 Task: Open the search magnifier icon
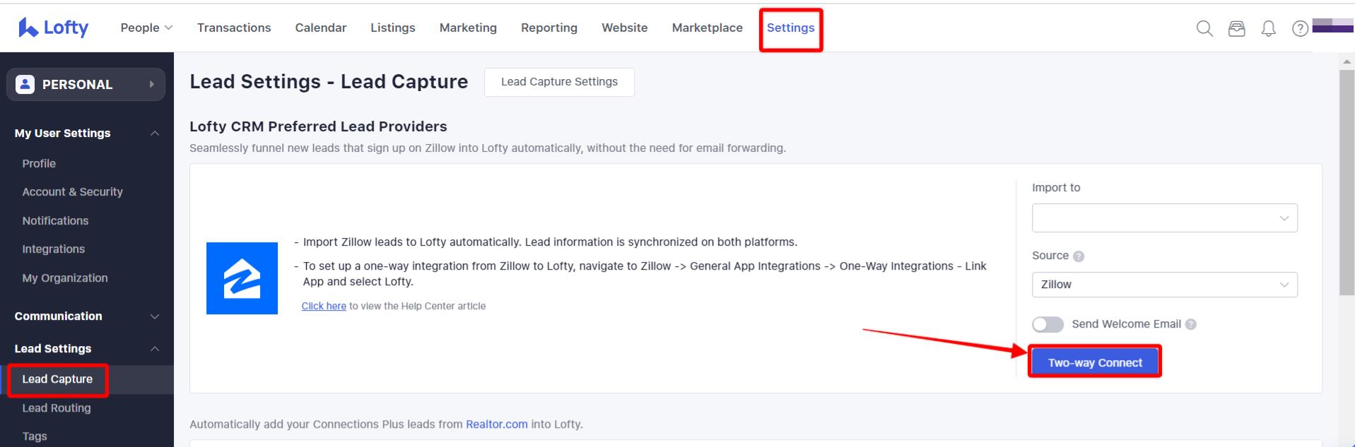pyautogui.click(x=1204, y=28)
